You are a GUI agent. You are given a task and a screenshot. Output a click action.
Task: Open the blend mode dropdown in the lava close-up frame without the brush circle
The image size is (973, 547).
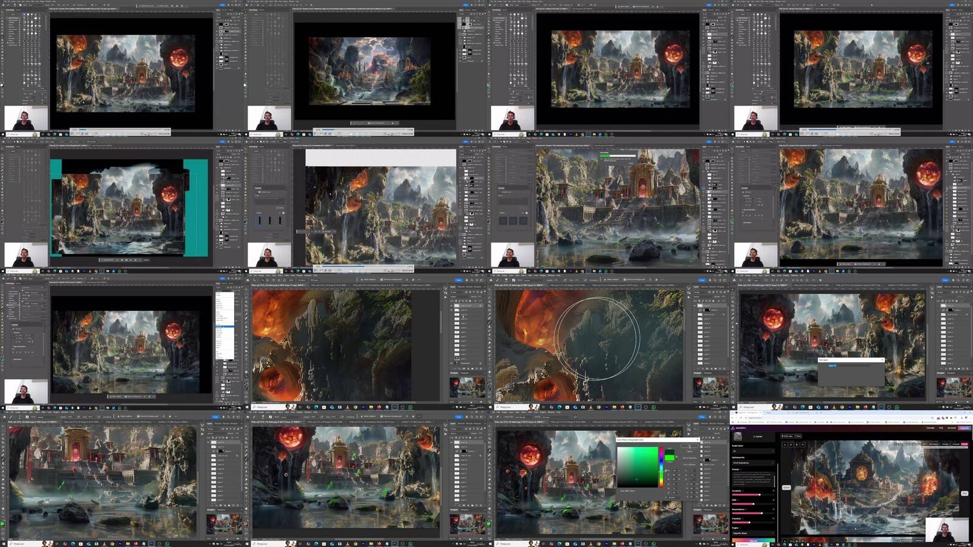pyautogui.click(x=460, y=297)
